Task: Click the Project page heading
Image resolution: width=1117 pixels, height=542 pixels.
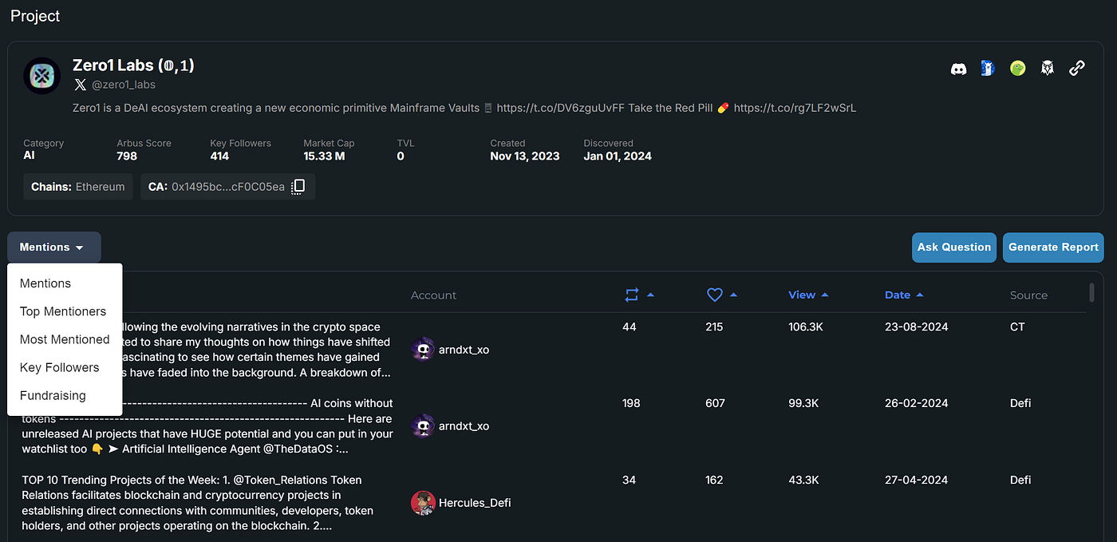Action: [35, 16]
